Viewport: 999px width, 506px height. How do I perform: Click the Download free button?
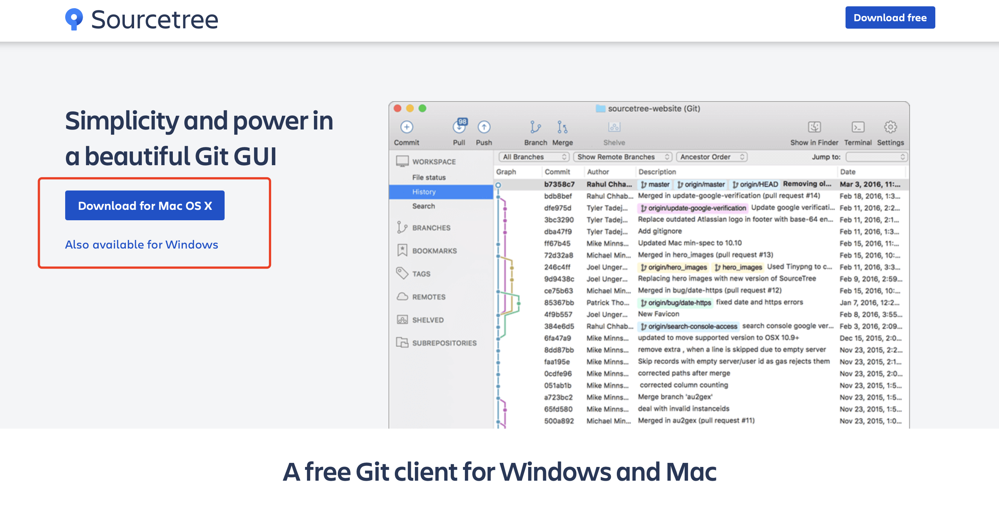[890, 17]
